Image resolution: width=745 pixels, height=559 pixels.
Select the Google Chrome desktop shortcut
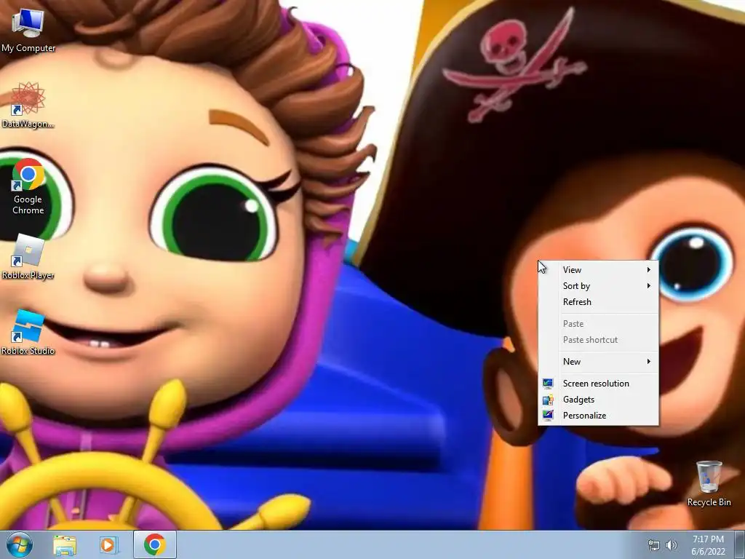click(x=28, y=186)
